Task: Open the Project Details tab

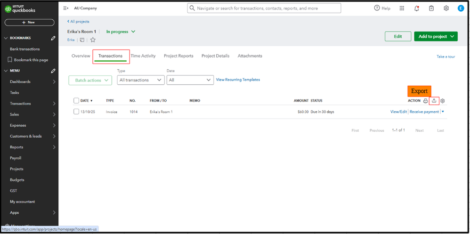Action: click(215, 56)
